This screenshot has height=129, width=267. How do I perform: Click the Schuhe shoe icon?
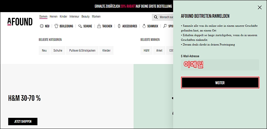(x=80, y=26)
